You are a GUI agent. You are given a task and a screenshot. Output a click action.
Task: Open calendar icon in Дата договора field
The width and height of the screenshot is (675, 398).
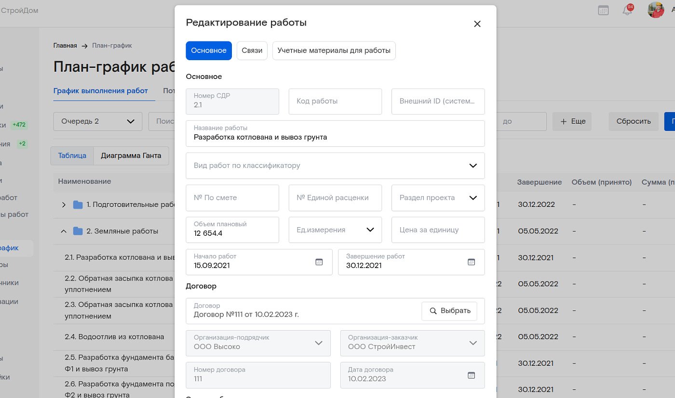[471, 375]
